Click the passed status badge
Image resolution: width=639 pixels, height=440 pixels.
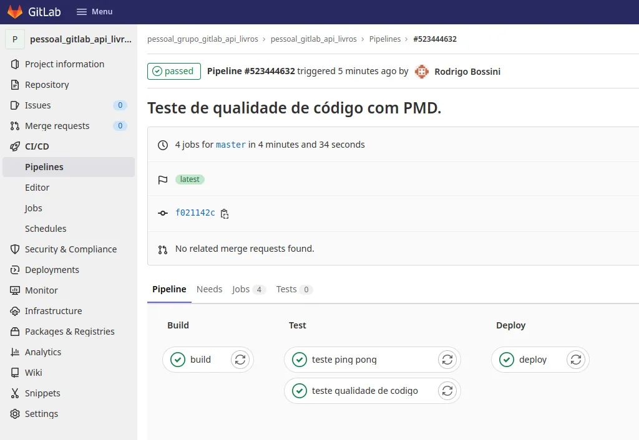[174, 71]
